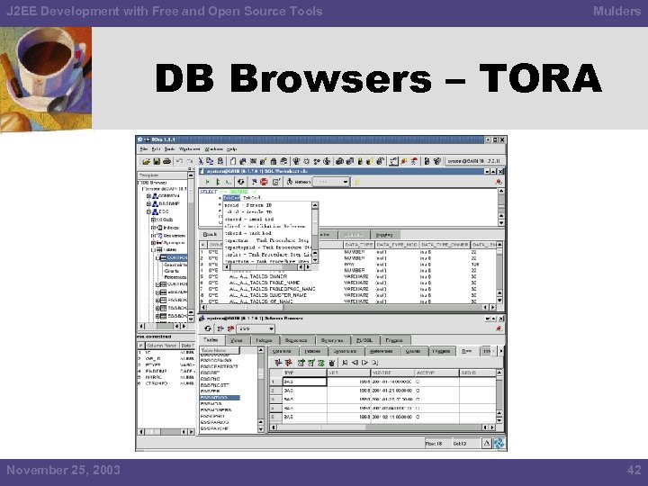Open schema dropdown in Schema Browser toolbar

(x=256, y=328)
